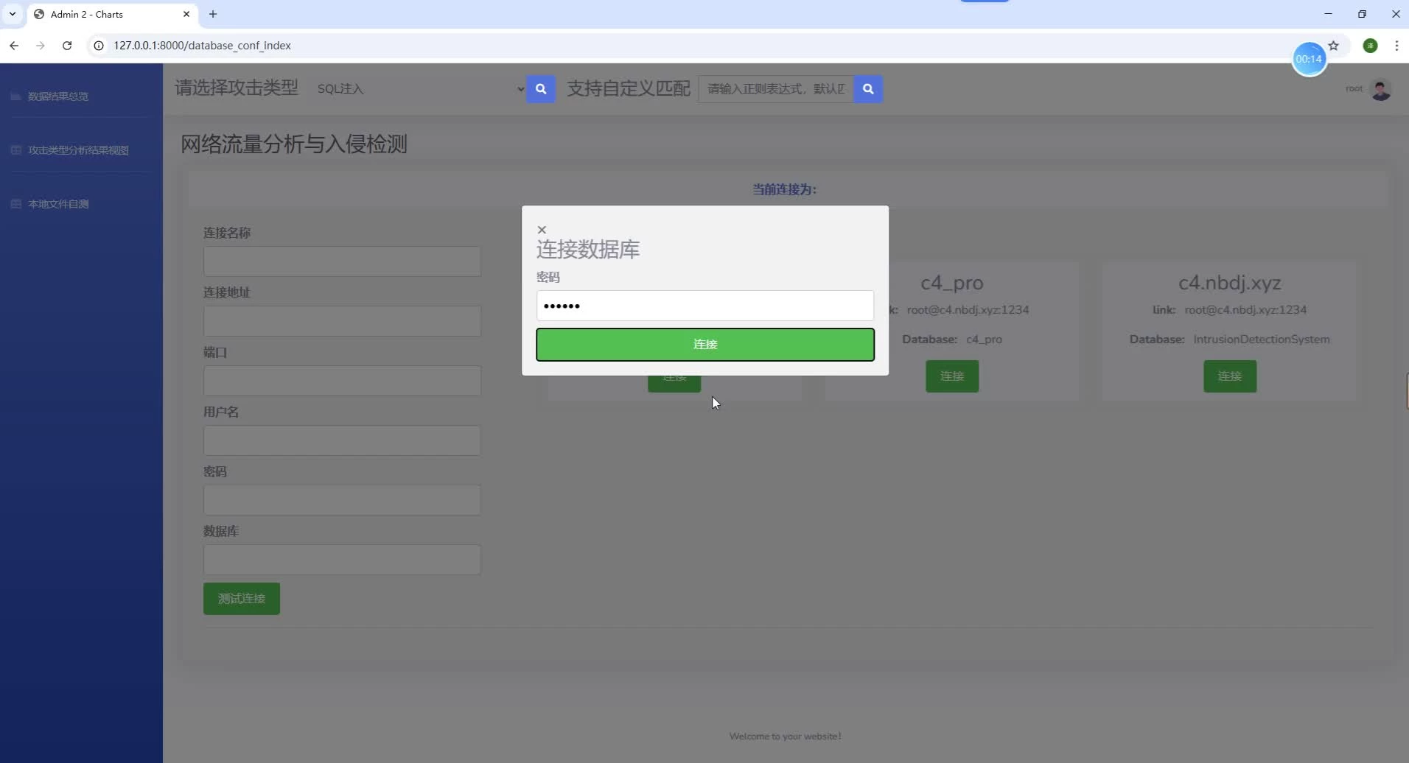Reload the page with refresh icon
This screenshot has height=763, width=1409.
click(67, 46)
